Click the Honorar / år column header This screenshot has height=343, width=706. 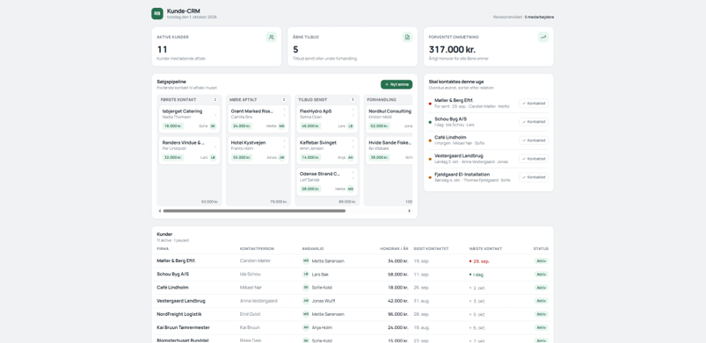point(394,248)
